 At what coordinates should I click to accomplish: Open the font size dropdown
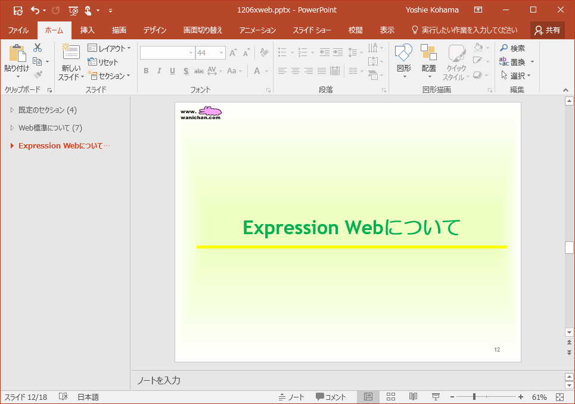click(221, 53)
